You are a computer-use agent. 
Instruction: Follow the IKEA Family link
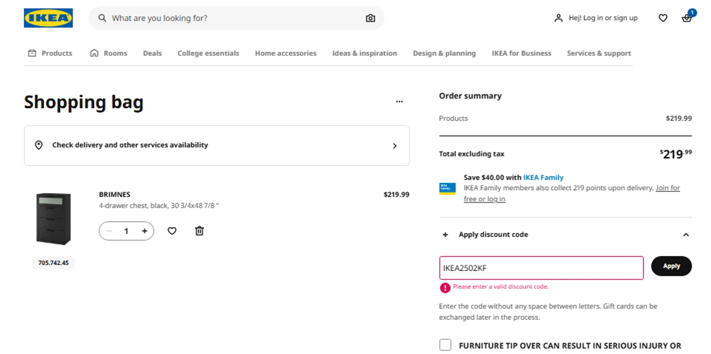(543, 177)
